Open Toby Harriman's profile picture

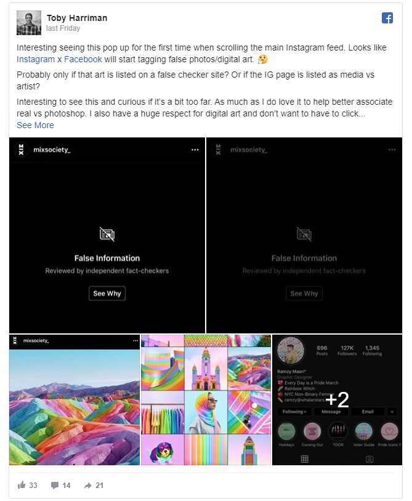coord(29,23)
